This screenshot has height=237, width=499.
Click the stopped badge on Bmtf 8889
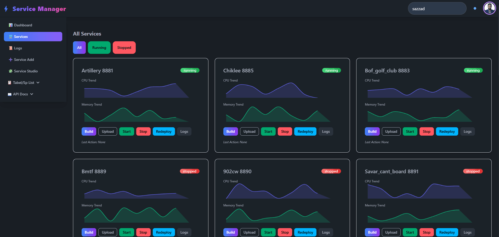tap(190, 171)
